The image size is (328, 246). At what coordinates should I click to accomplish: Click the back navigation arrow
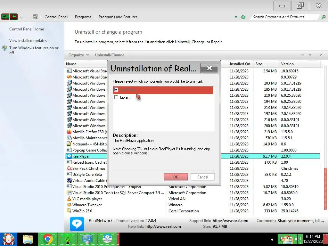[5, 17]
